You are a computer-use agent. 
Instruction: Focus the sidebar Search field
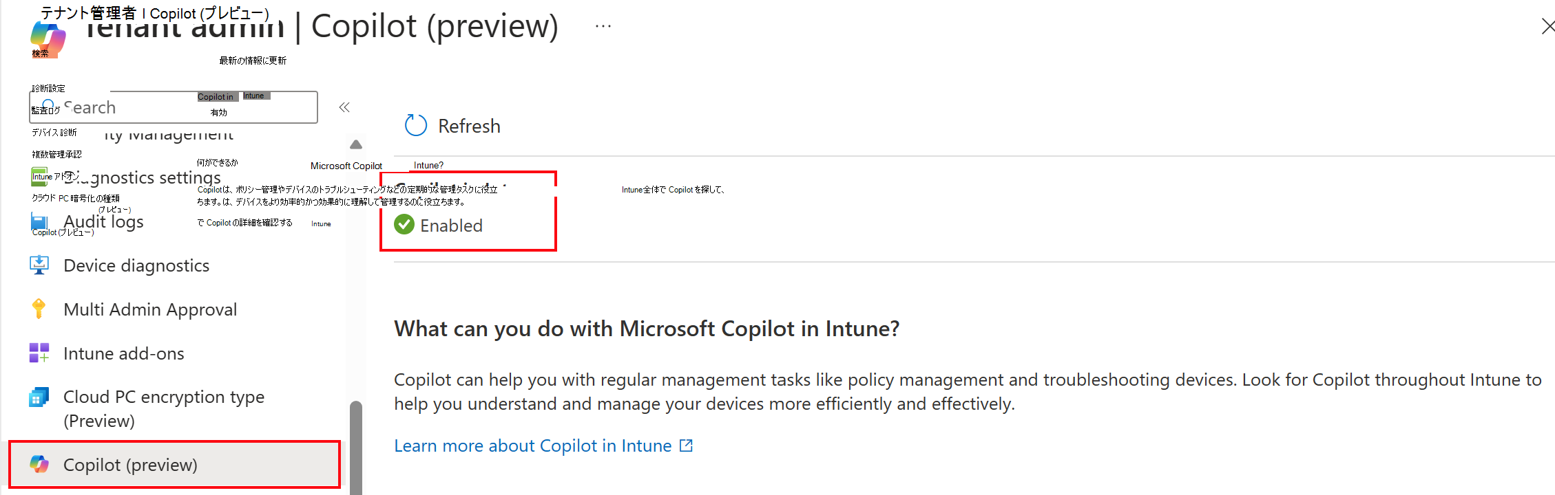179,107
